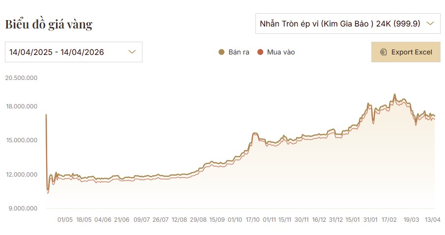Click the 20.500.000 y-axis label

(x=21, y=78)
